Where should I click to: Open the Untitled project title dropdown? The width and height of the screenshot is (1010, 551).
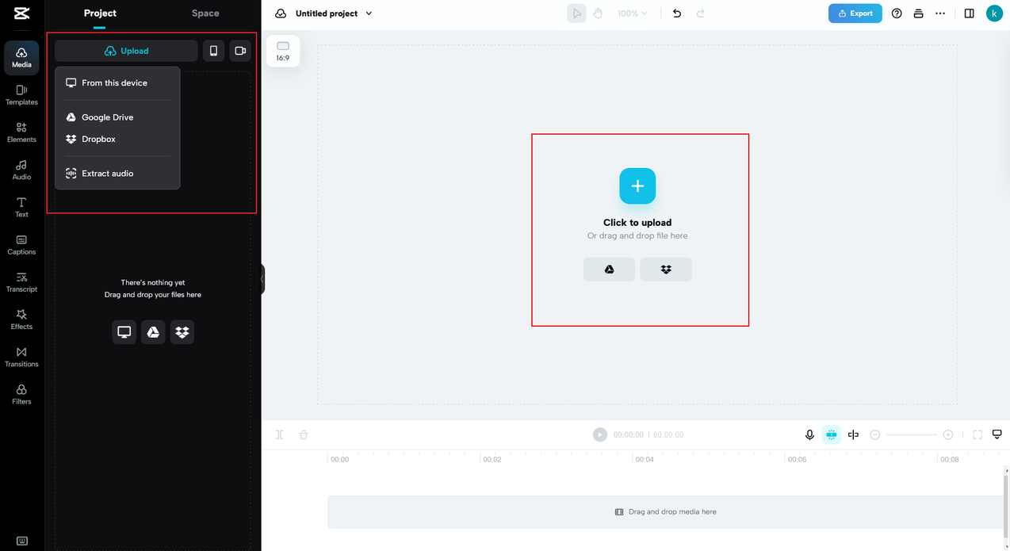334,13
